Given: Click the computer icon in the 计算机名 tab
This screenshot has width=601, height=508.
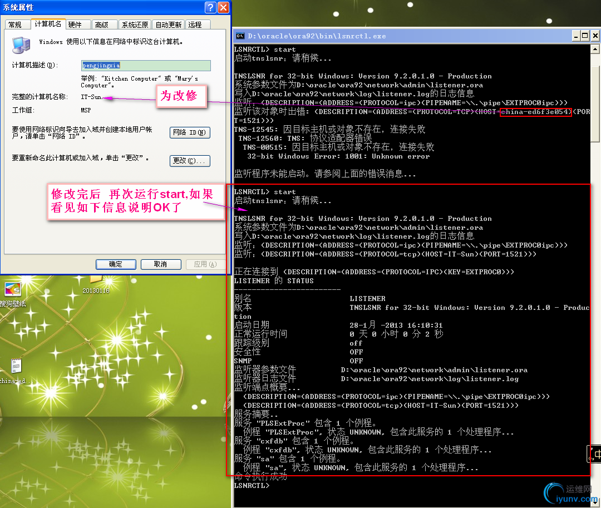Looking at the screenshot, I should (21, 45).
